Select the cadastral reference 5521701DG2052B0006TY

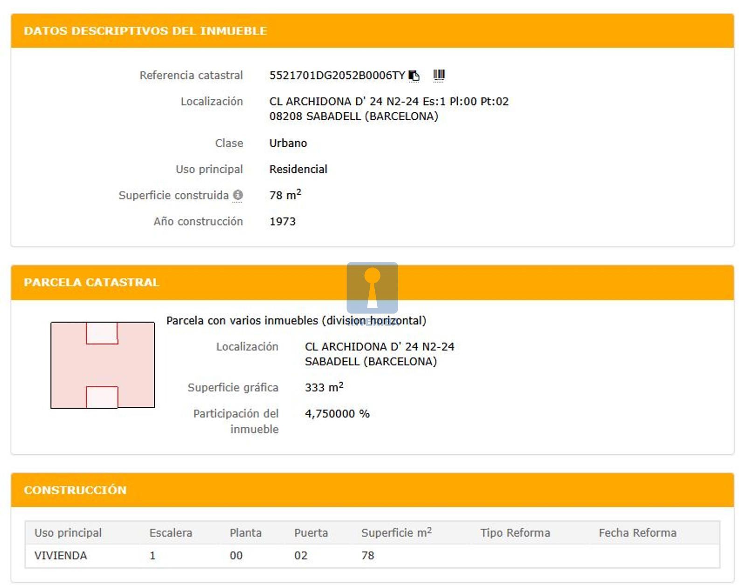pos(337,75)
